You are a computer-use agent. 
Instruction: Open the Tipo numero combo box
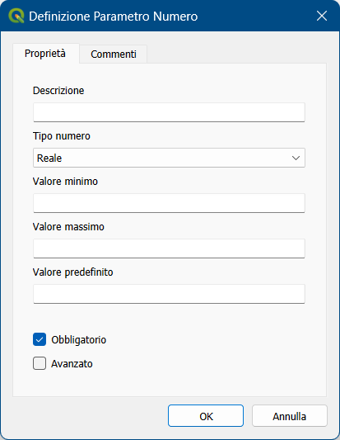coord(169,158)
